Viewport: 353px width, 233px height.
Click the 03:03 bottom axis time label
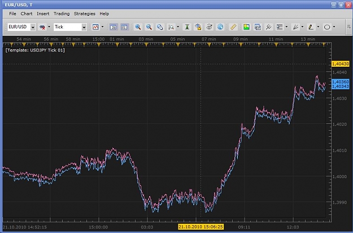pos(147,227)
